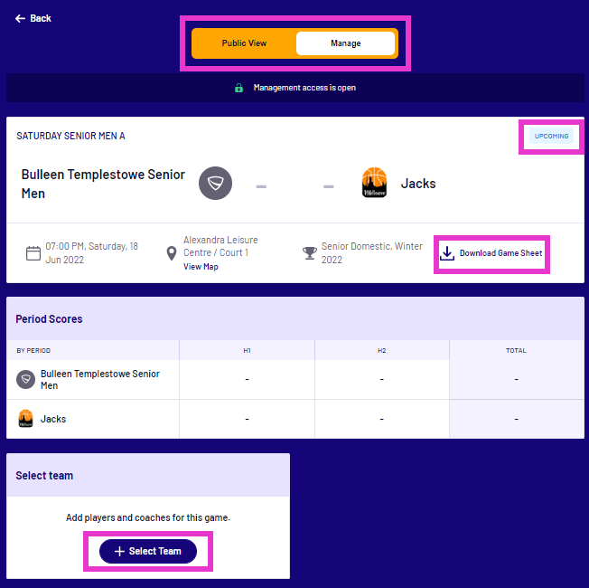
Task: Click the back arrow icon
Action: [20, 18]
